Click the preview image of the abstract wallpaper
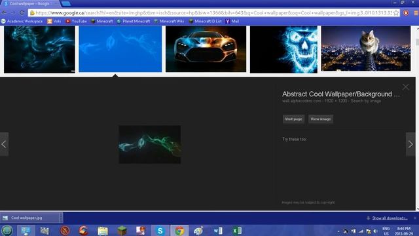 [x=150, y=144]
